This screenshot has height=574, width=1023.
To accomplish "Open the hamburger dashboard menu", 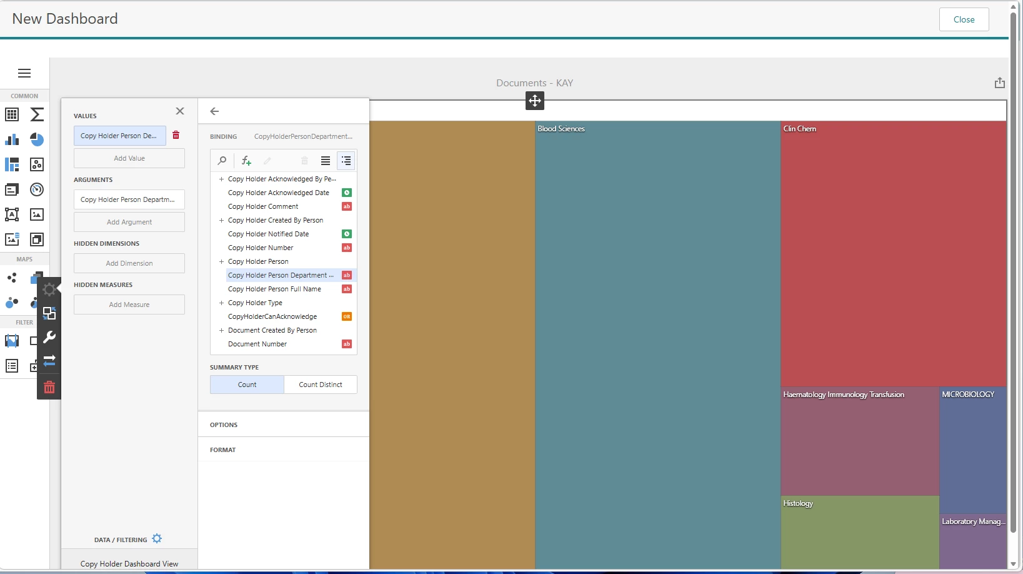I will tap(24, 73).
